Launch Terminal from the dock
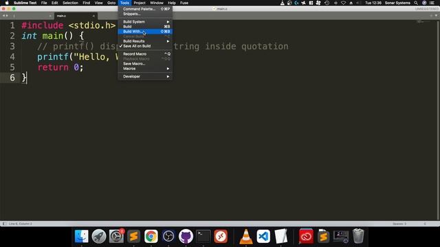This screenshot has width=440, height=247. click(x=203, y=236)
